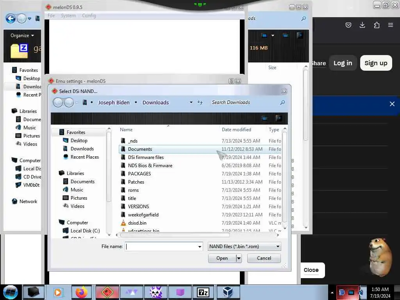400x300 pixels.
Task: Click the dialog horizontal scrollbar
Action: click(x=175, y=235)
